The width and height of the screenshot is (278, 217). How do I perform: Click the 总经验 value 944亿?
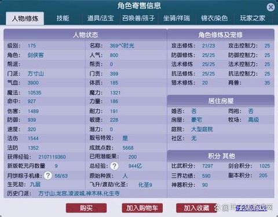135,166
